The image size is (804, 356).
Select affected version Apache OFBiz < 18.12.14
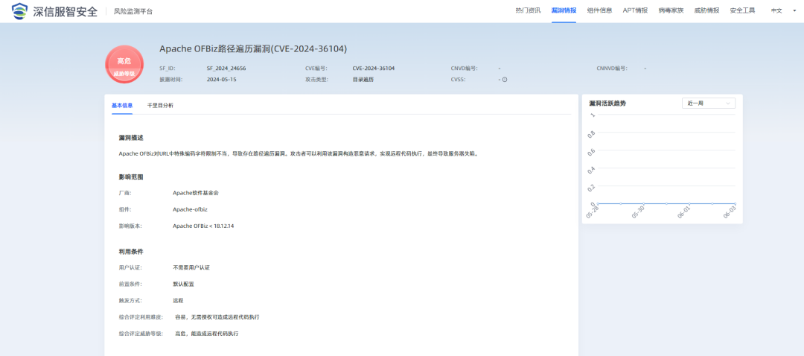(x=203, y=226)
